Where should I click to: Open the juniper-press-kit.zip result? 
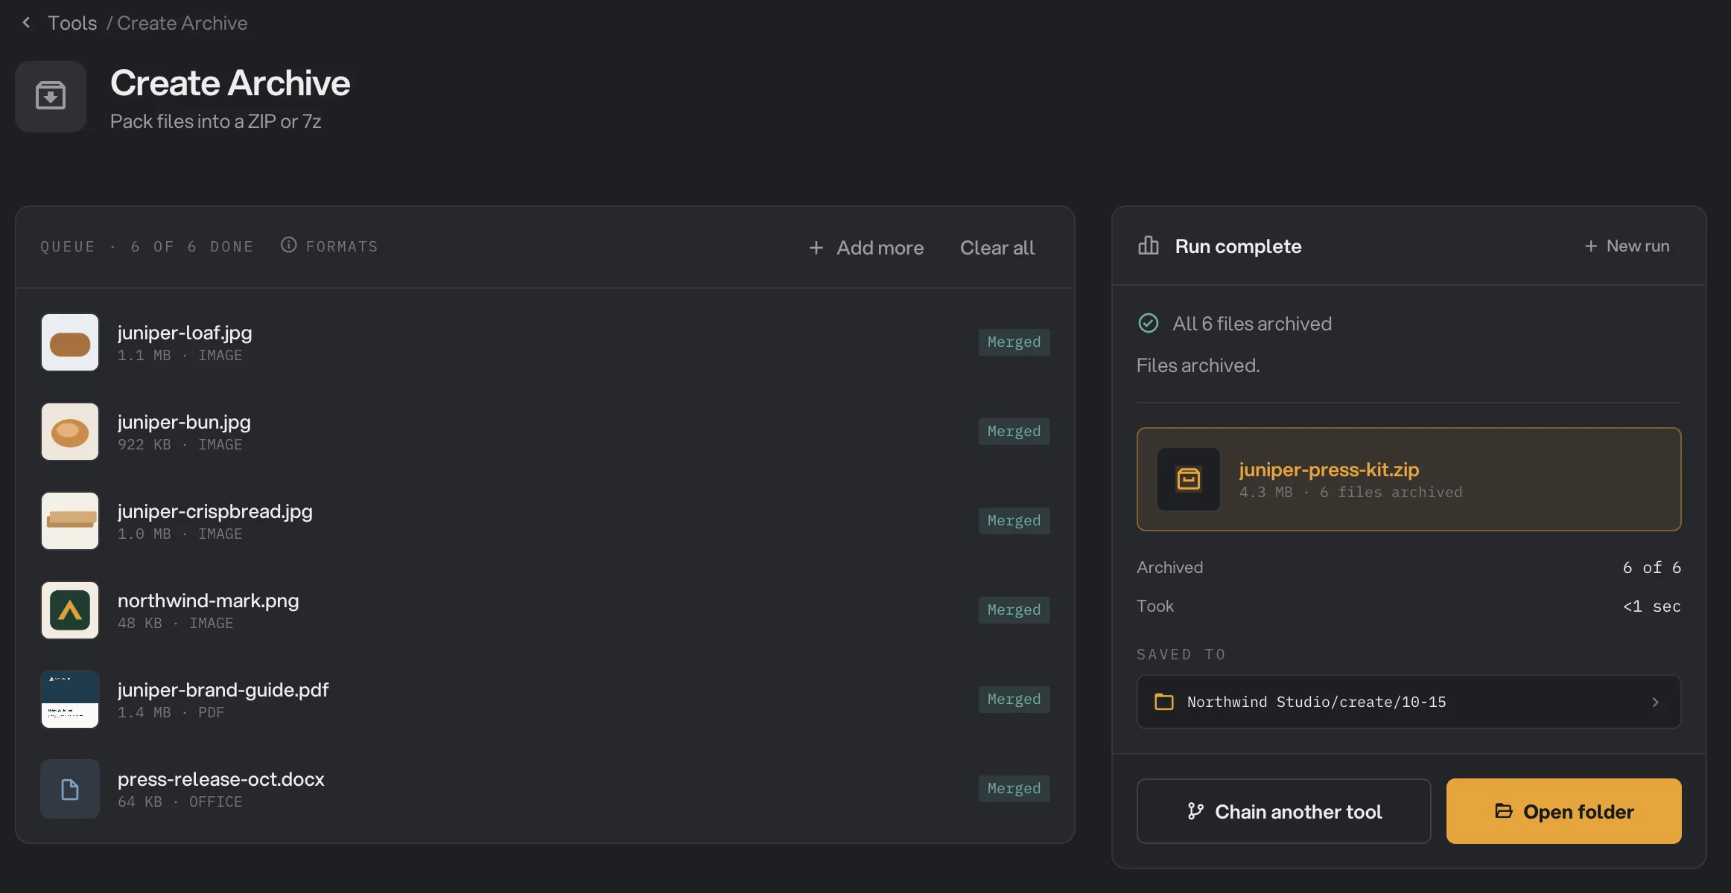point(1408,479)
